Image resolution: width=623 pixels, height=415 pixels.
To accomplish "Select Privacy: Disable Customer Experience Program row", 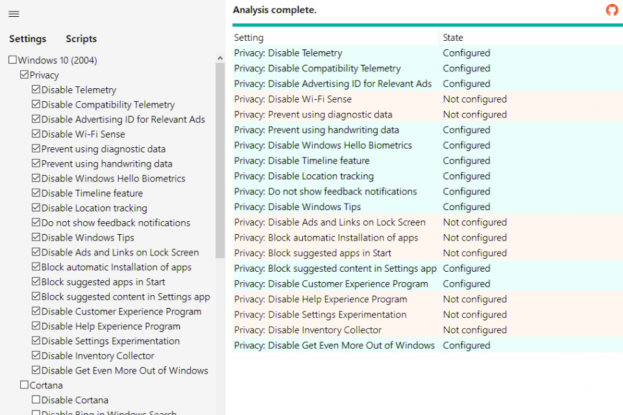I will click(428, 283).
